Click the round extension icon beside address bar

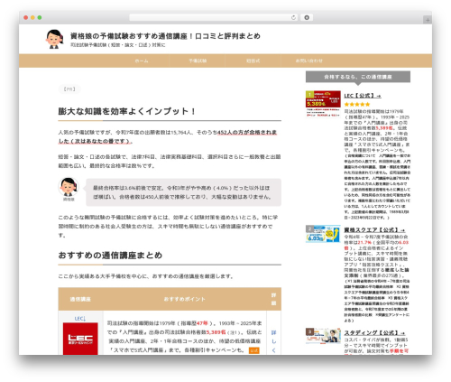click(x=307, y=17)
